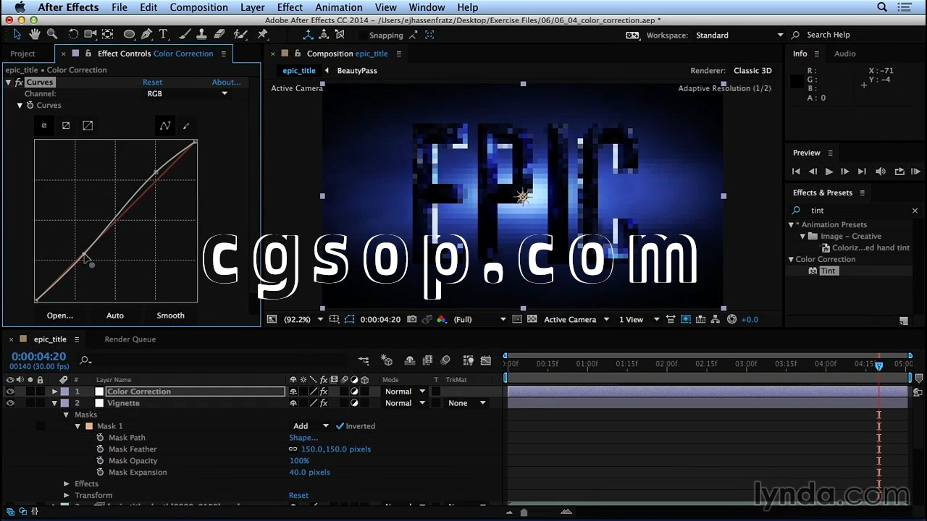927x521 pixels.
Task: Toggle the fx switch for the Color Correction layer
Action: click(x=324, y=391)
